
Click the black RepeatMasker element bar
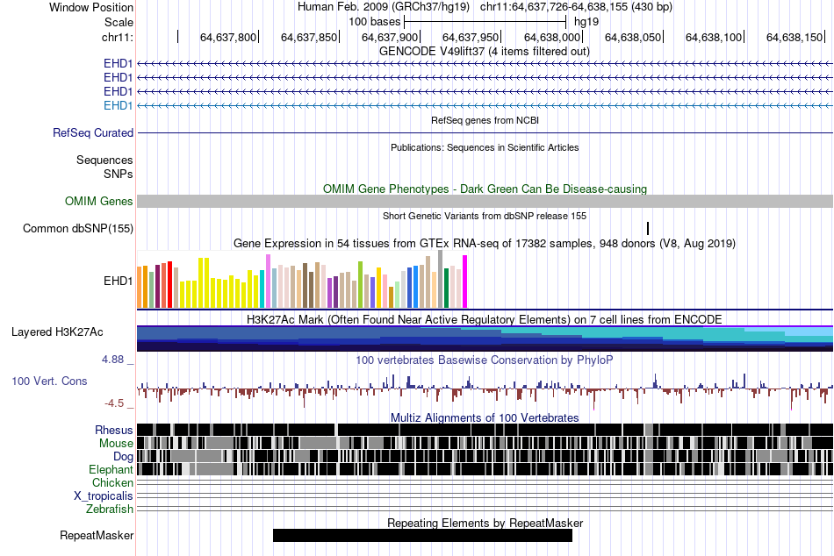422,535
